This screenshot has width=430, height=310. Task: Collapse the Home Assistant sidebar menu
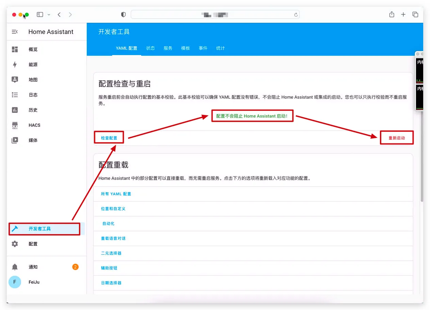(x=15, y=32)
